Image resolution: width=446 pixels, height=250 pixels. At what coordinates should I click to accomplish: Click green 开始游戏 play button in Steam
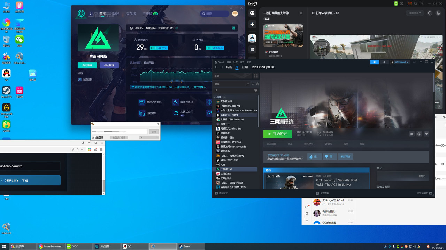point(277,134)
